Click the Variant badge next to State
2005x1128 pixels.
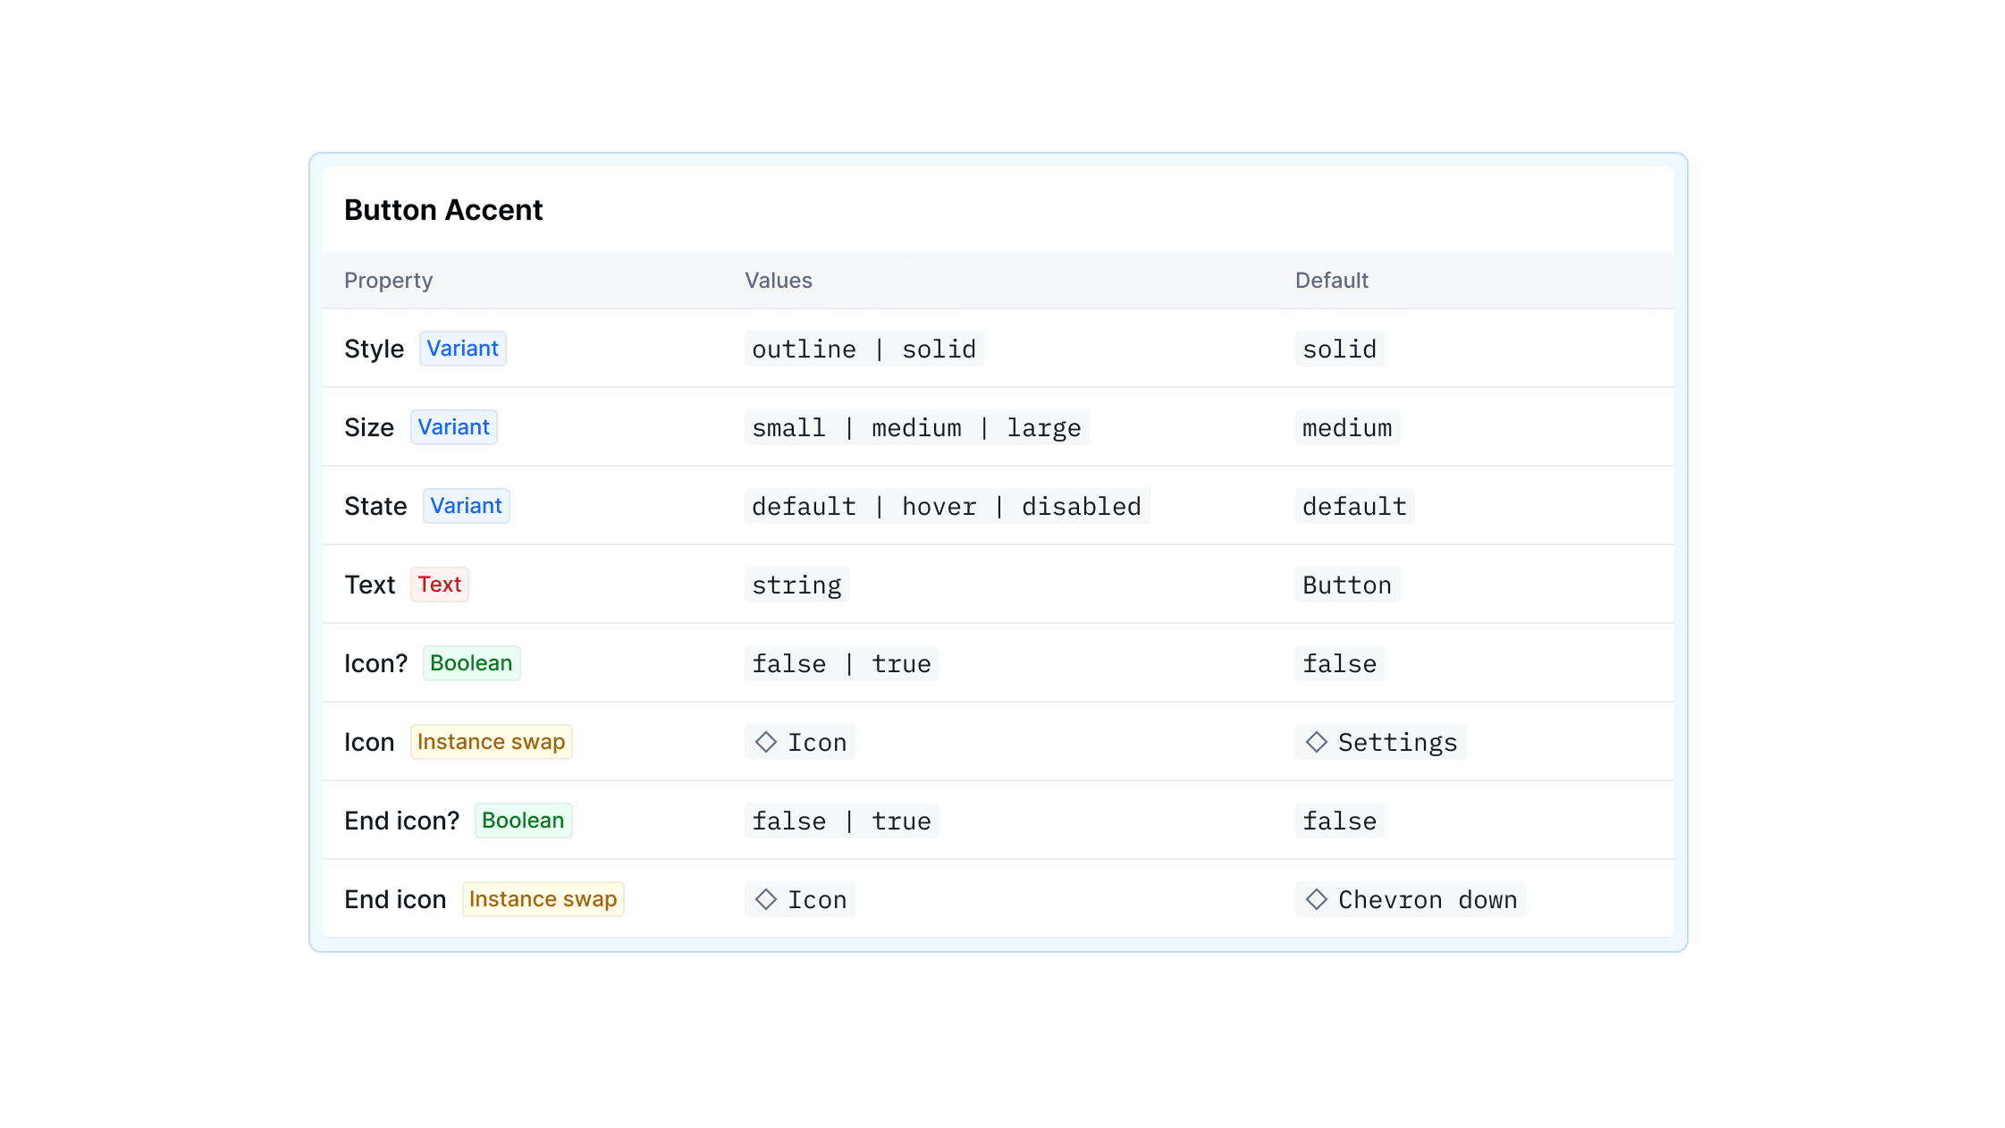(466, 506)
